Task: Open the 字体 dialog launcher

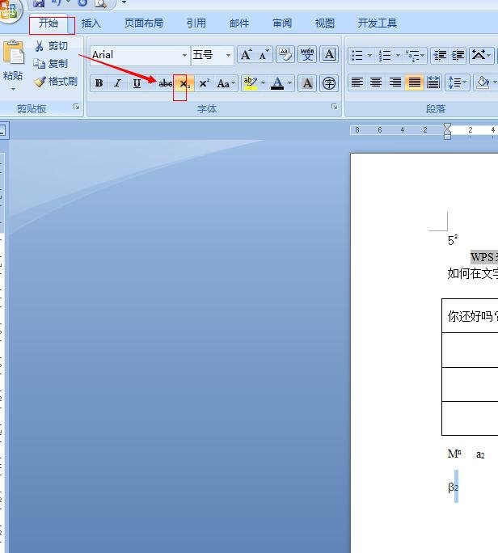Action: [x=334, y=107]
